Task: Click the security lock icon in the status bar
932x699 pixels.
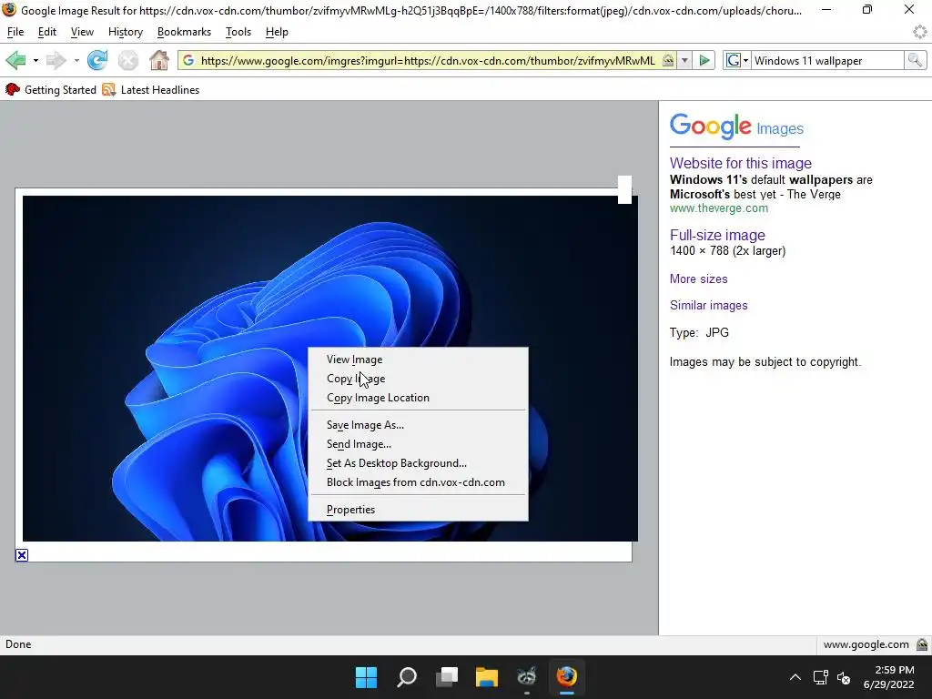Action: tap(922, 644)
